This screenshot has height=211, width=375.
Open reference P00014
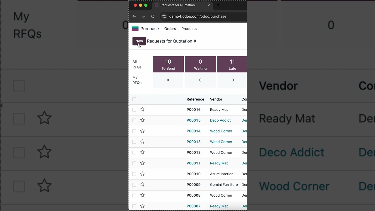click(194, 131)
